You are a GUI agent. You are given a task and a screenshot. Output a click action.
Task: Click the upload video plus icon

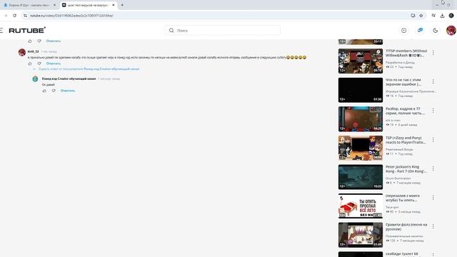click(403, 30)
